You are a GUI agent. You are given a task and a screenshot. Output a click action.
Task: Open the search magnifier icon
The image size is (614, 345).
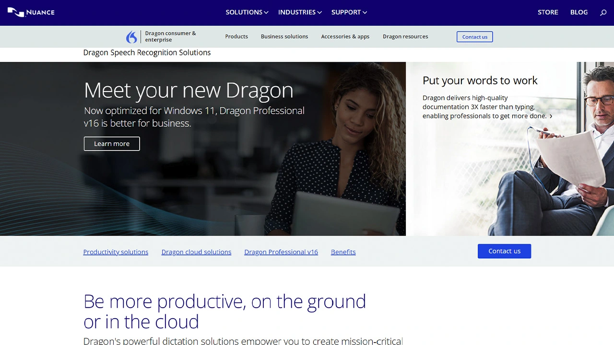coord(603,12)
